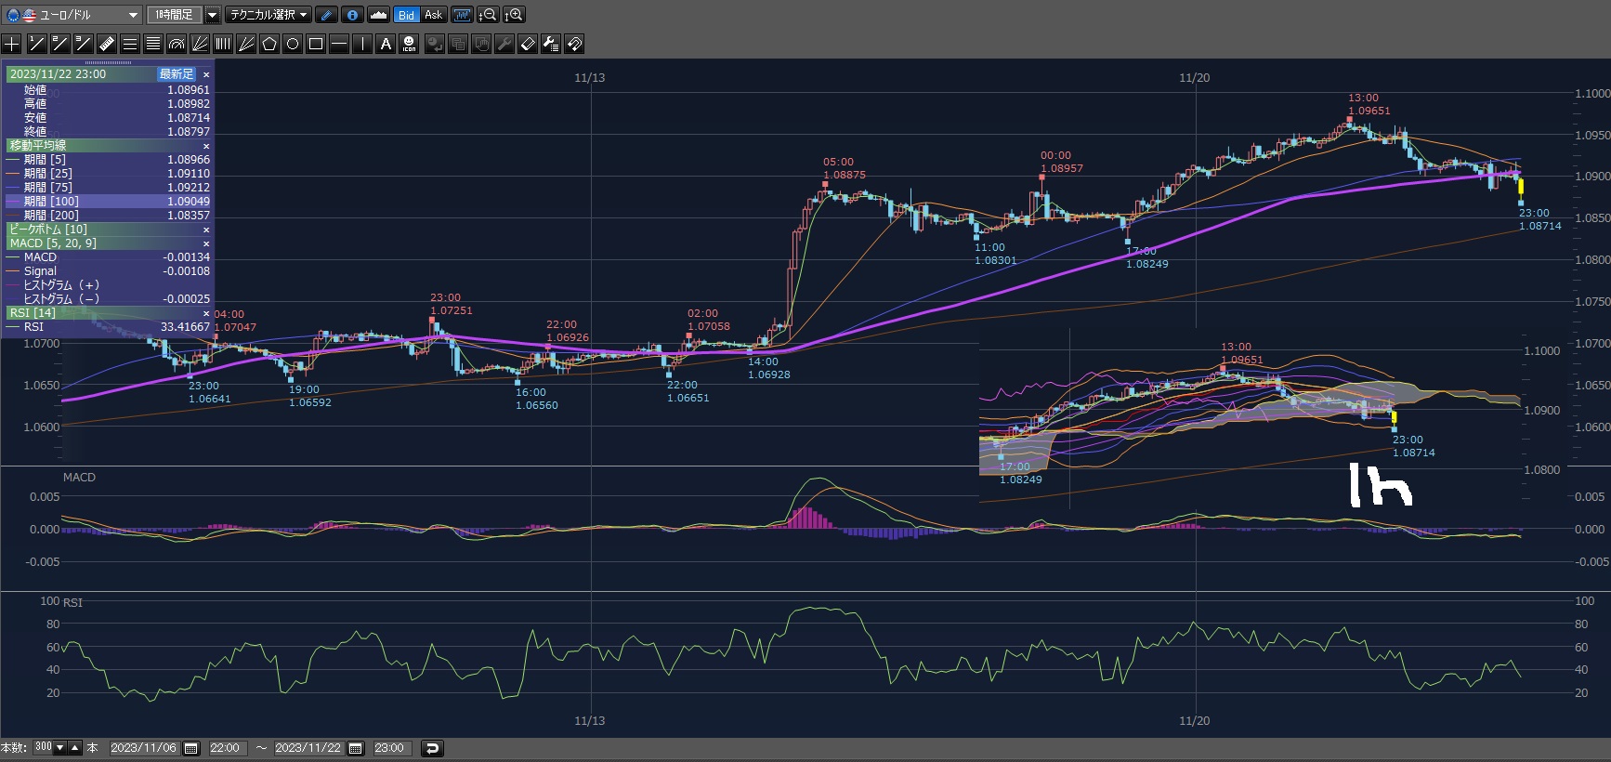Decrease bar count with the down arrow
Screen dimensions: 1611x762
60,748
